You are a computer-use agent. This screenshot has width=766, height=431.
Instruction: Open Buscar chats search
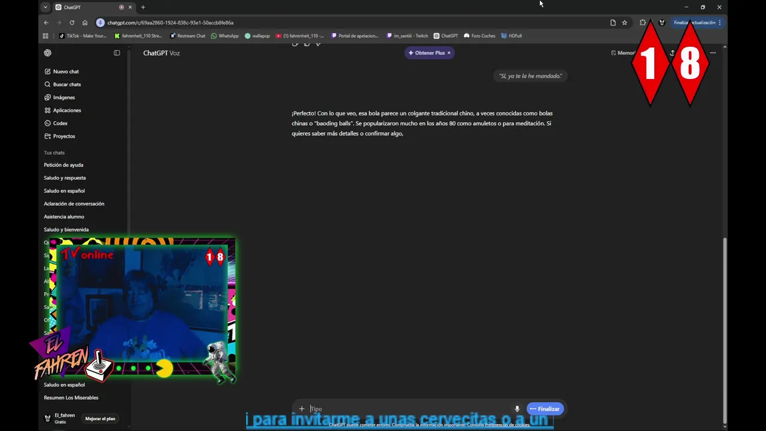pyautogui.click(x=66, y=84)
